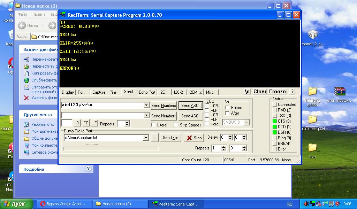Expand the atd123 command dropdown

146,105
